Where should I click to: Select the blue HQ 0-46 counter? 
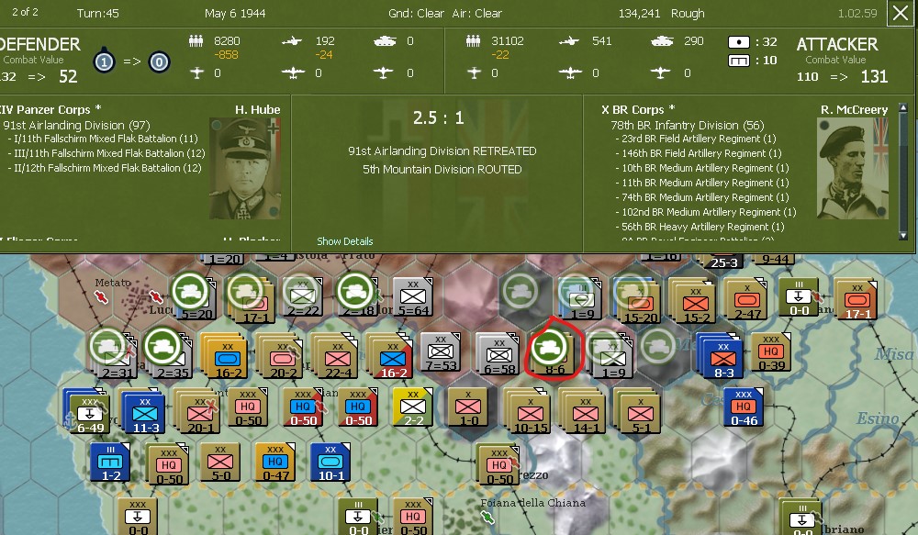[744, 407]
